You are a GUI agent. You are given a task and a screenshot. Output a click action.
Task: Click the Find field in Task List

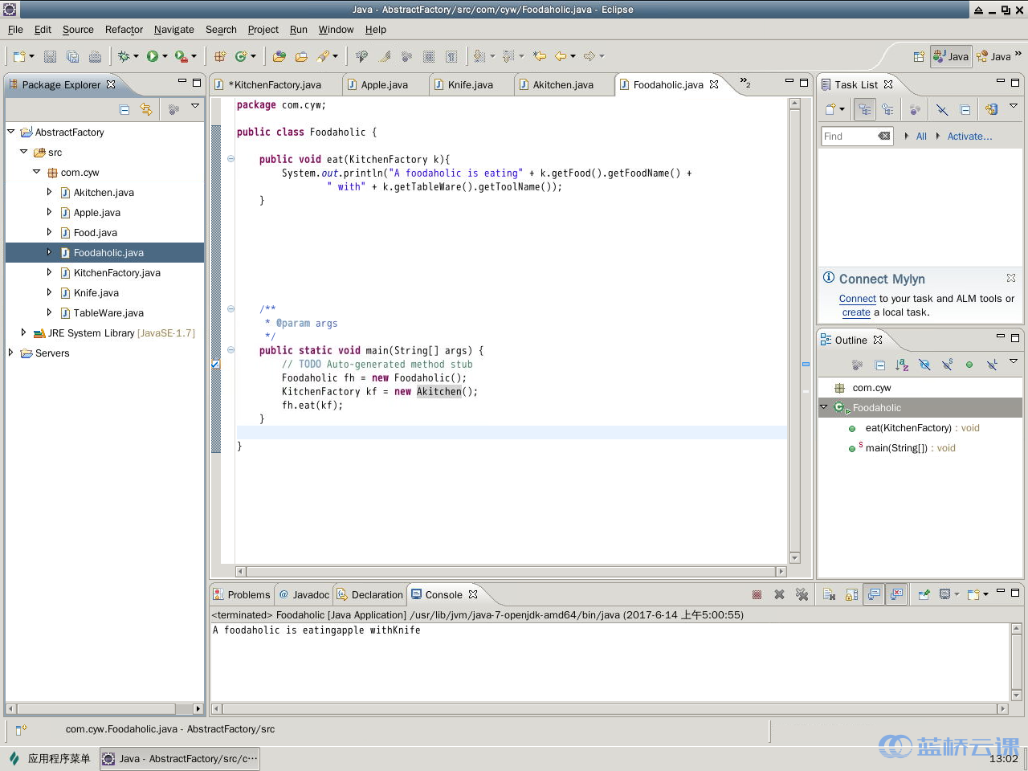tap(848, 137)
